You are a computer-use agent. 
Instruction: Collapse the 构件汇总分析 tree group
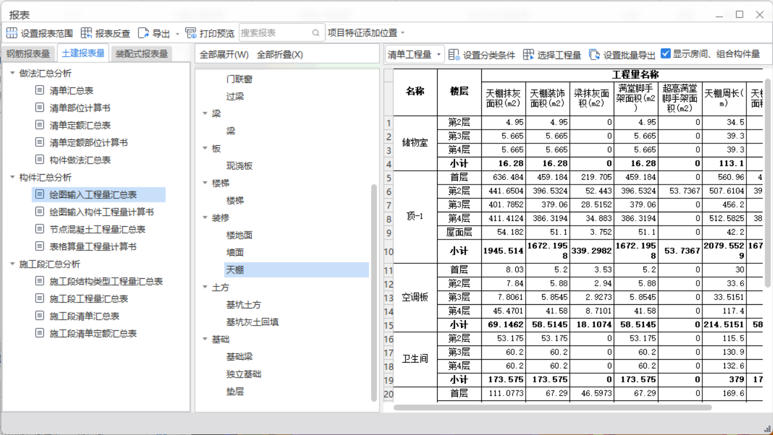tap(13, 177)
